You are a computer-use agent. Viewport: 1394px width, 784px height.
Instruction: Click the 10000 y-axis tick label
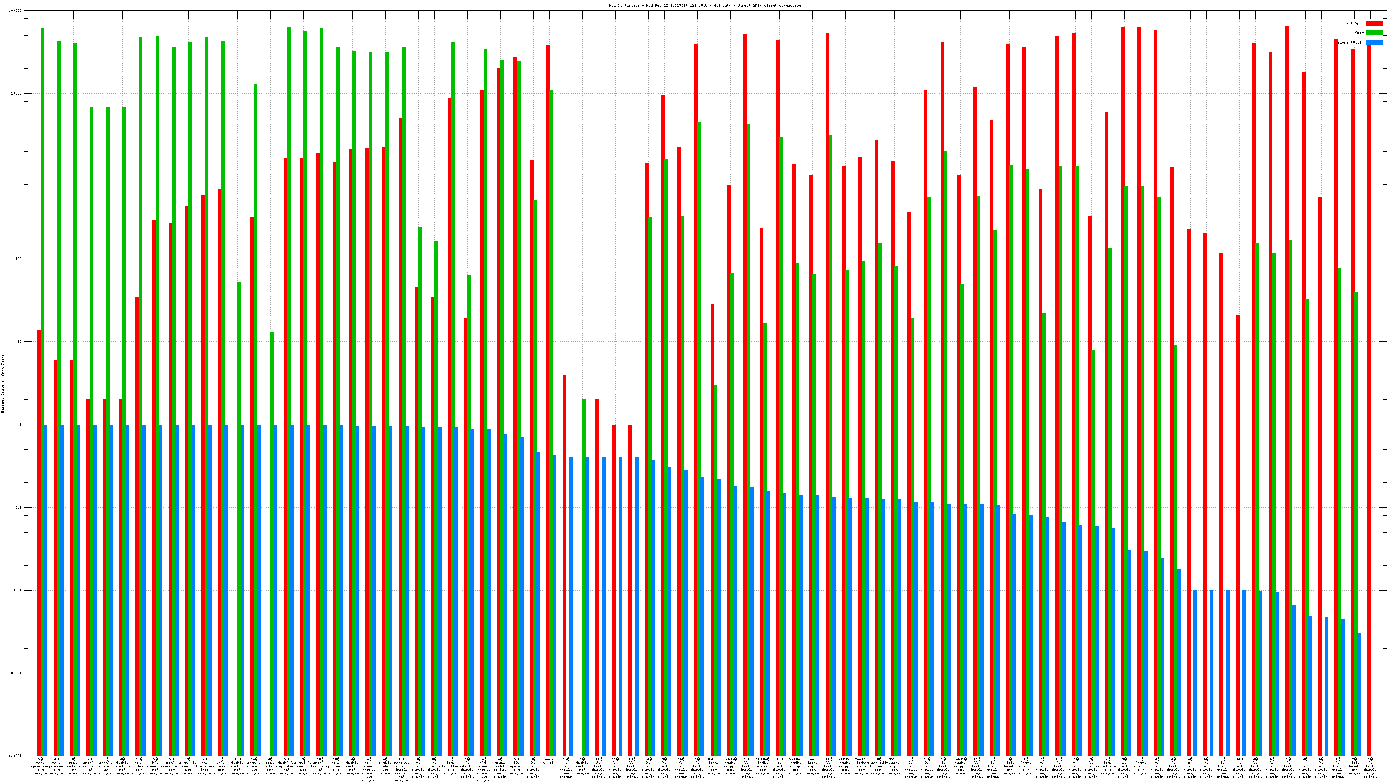[17, 94]
